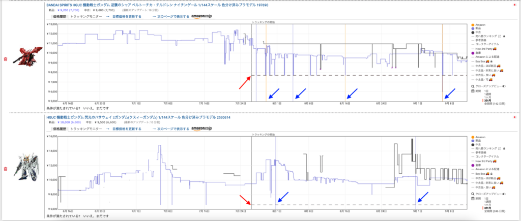Set Xi Gundam chart range to 全期間 (246 日間)
This screenshot has height=221, width=521.
click(495, 211)
